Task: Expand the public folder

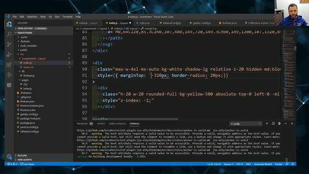Action: point(24,50)
